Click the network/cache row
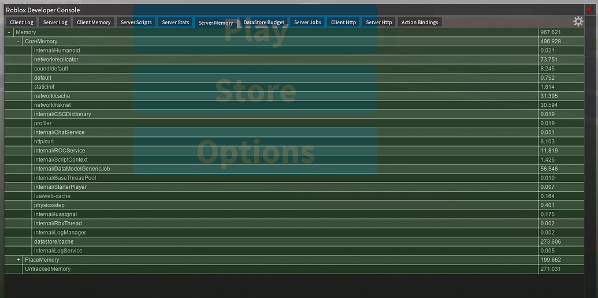The height and width of the screenshot is (298, 598). (294, 96)
